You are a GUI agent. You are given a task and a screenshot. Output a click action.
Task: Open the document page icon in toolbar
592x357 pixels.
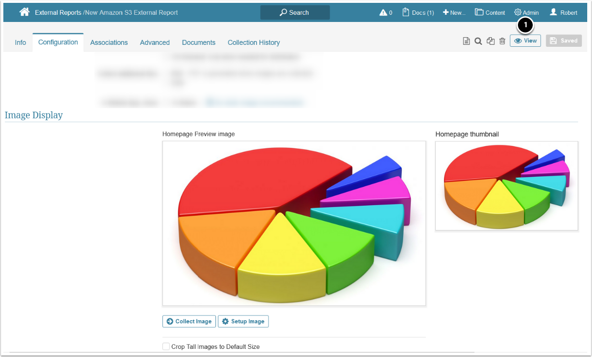click(466, 41)
